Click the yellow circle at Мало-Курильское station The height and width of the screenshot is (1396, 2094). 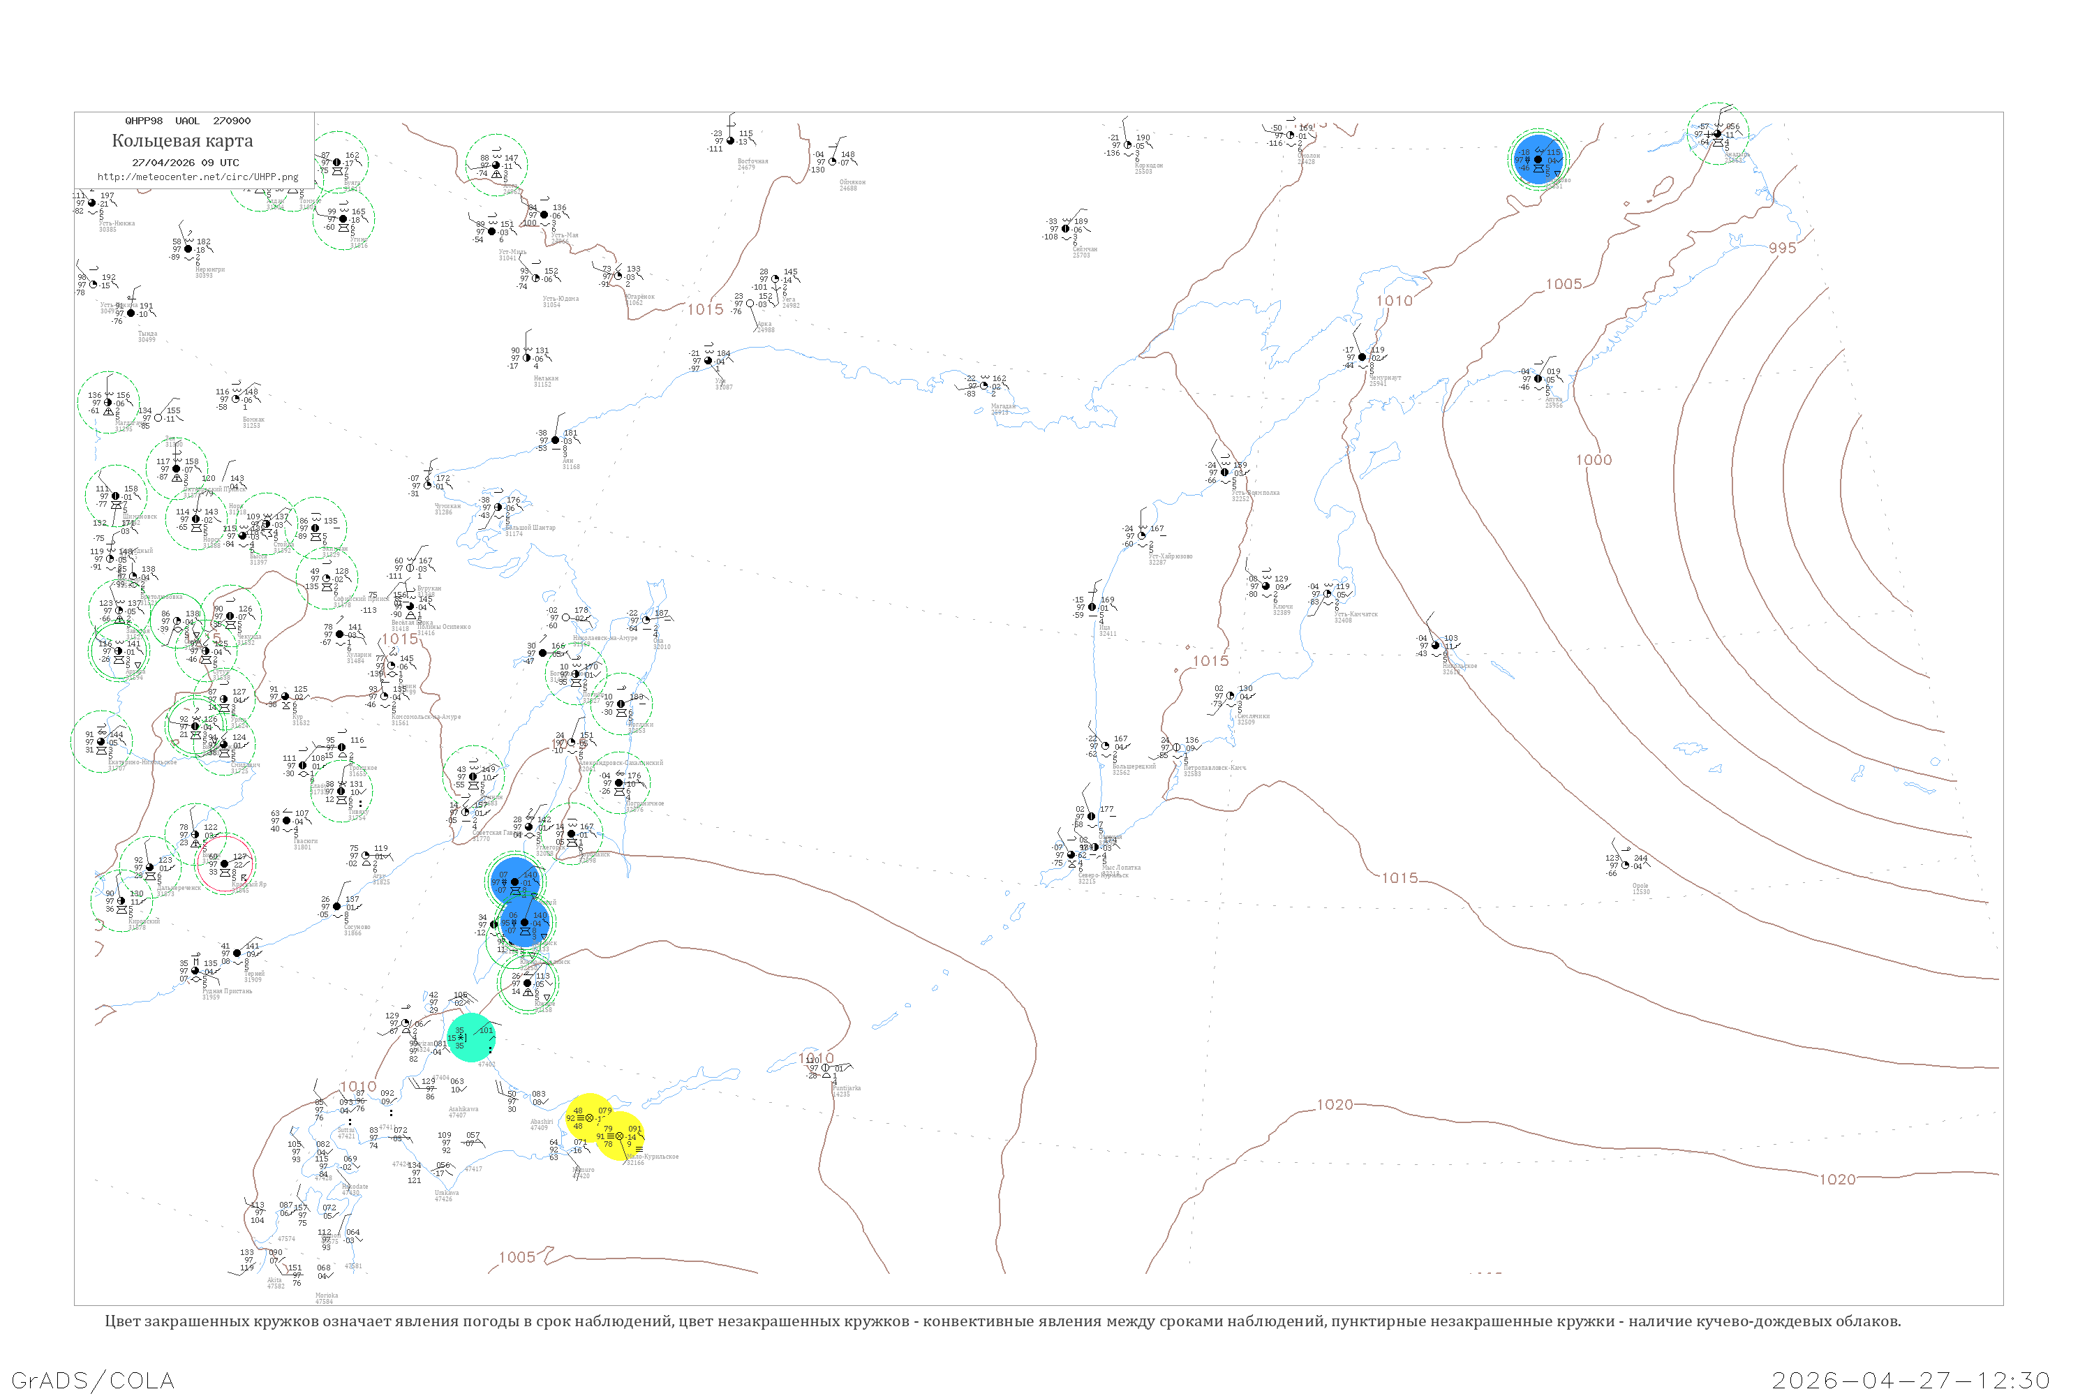click(x=621, y=1137)
